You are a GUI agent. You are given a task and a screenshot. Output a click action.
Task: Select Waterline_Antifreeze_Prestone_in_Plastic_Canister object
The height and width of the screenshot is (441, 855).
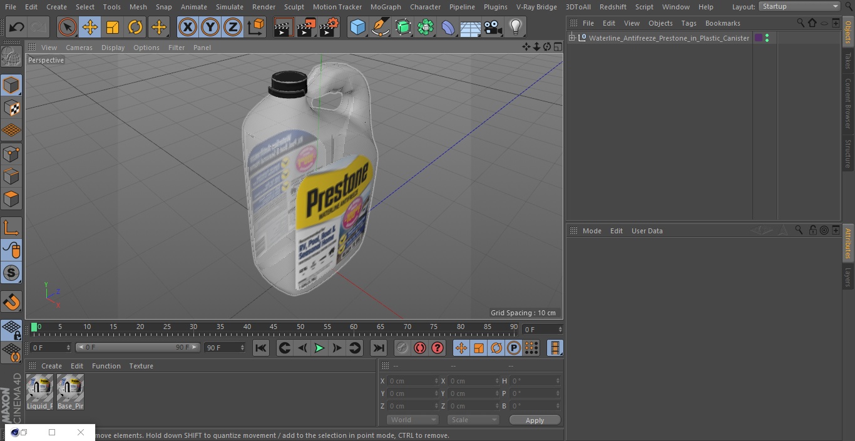point(668,38)
